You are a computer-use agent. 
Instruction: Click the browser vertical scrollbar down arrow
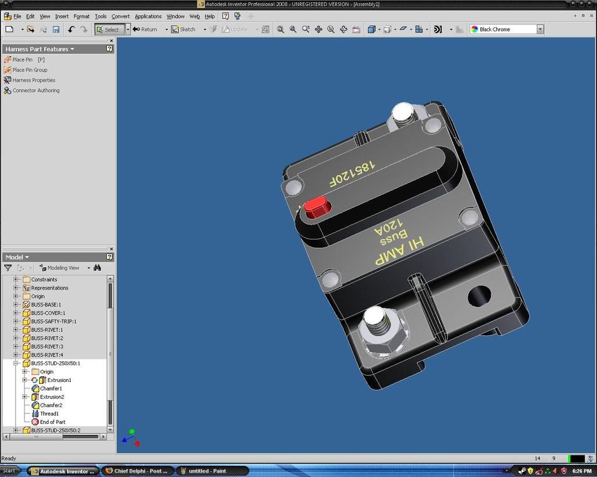(x=110, y=430)
